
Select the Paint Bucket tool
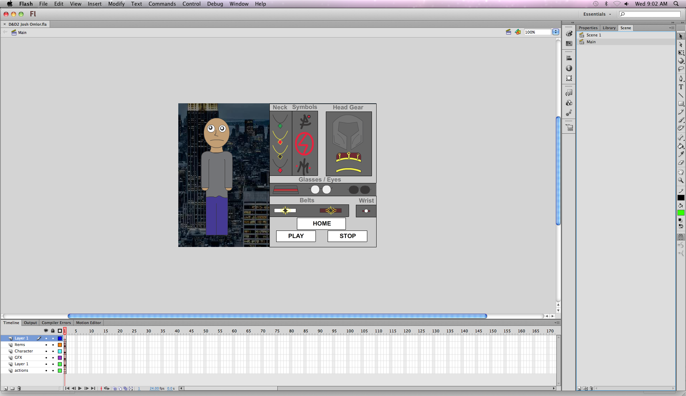[x=681, y=146]
